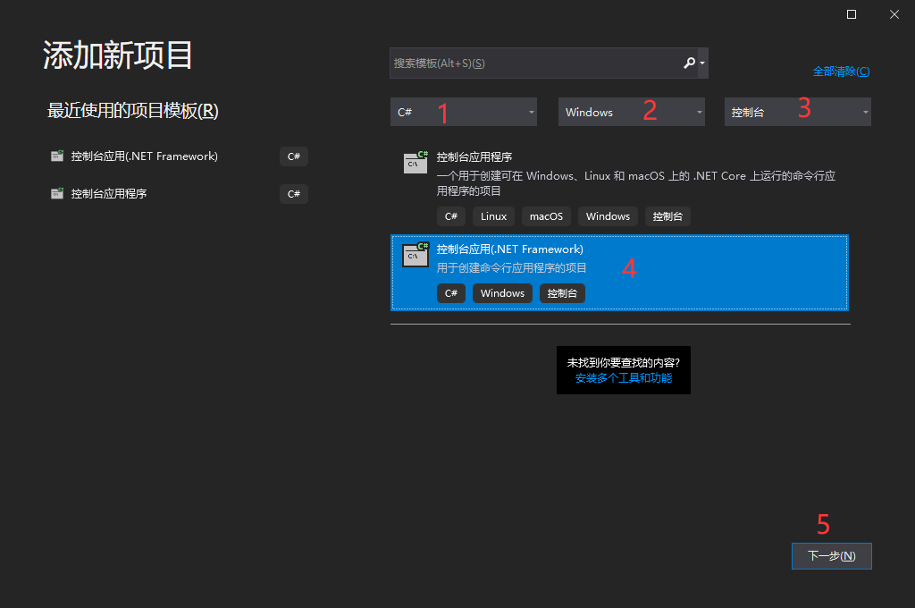915x608 pixels.
Task: Click 下一步(N) next button
Action: click(832, 556)
